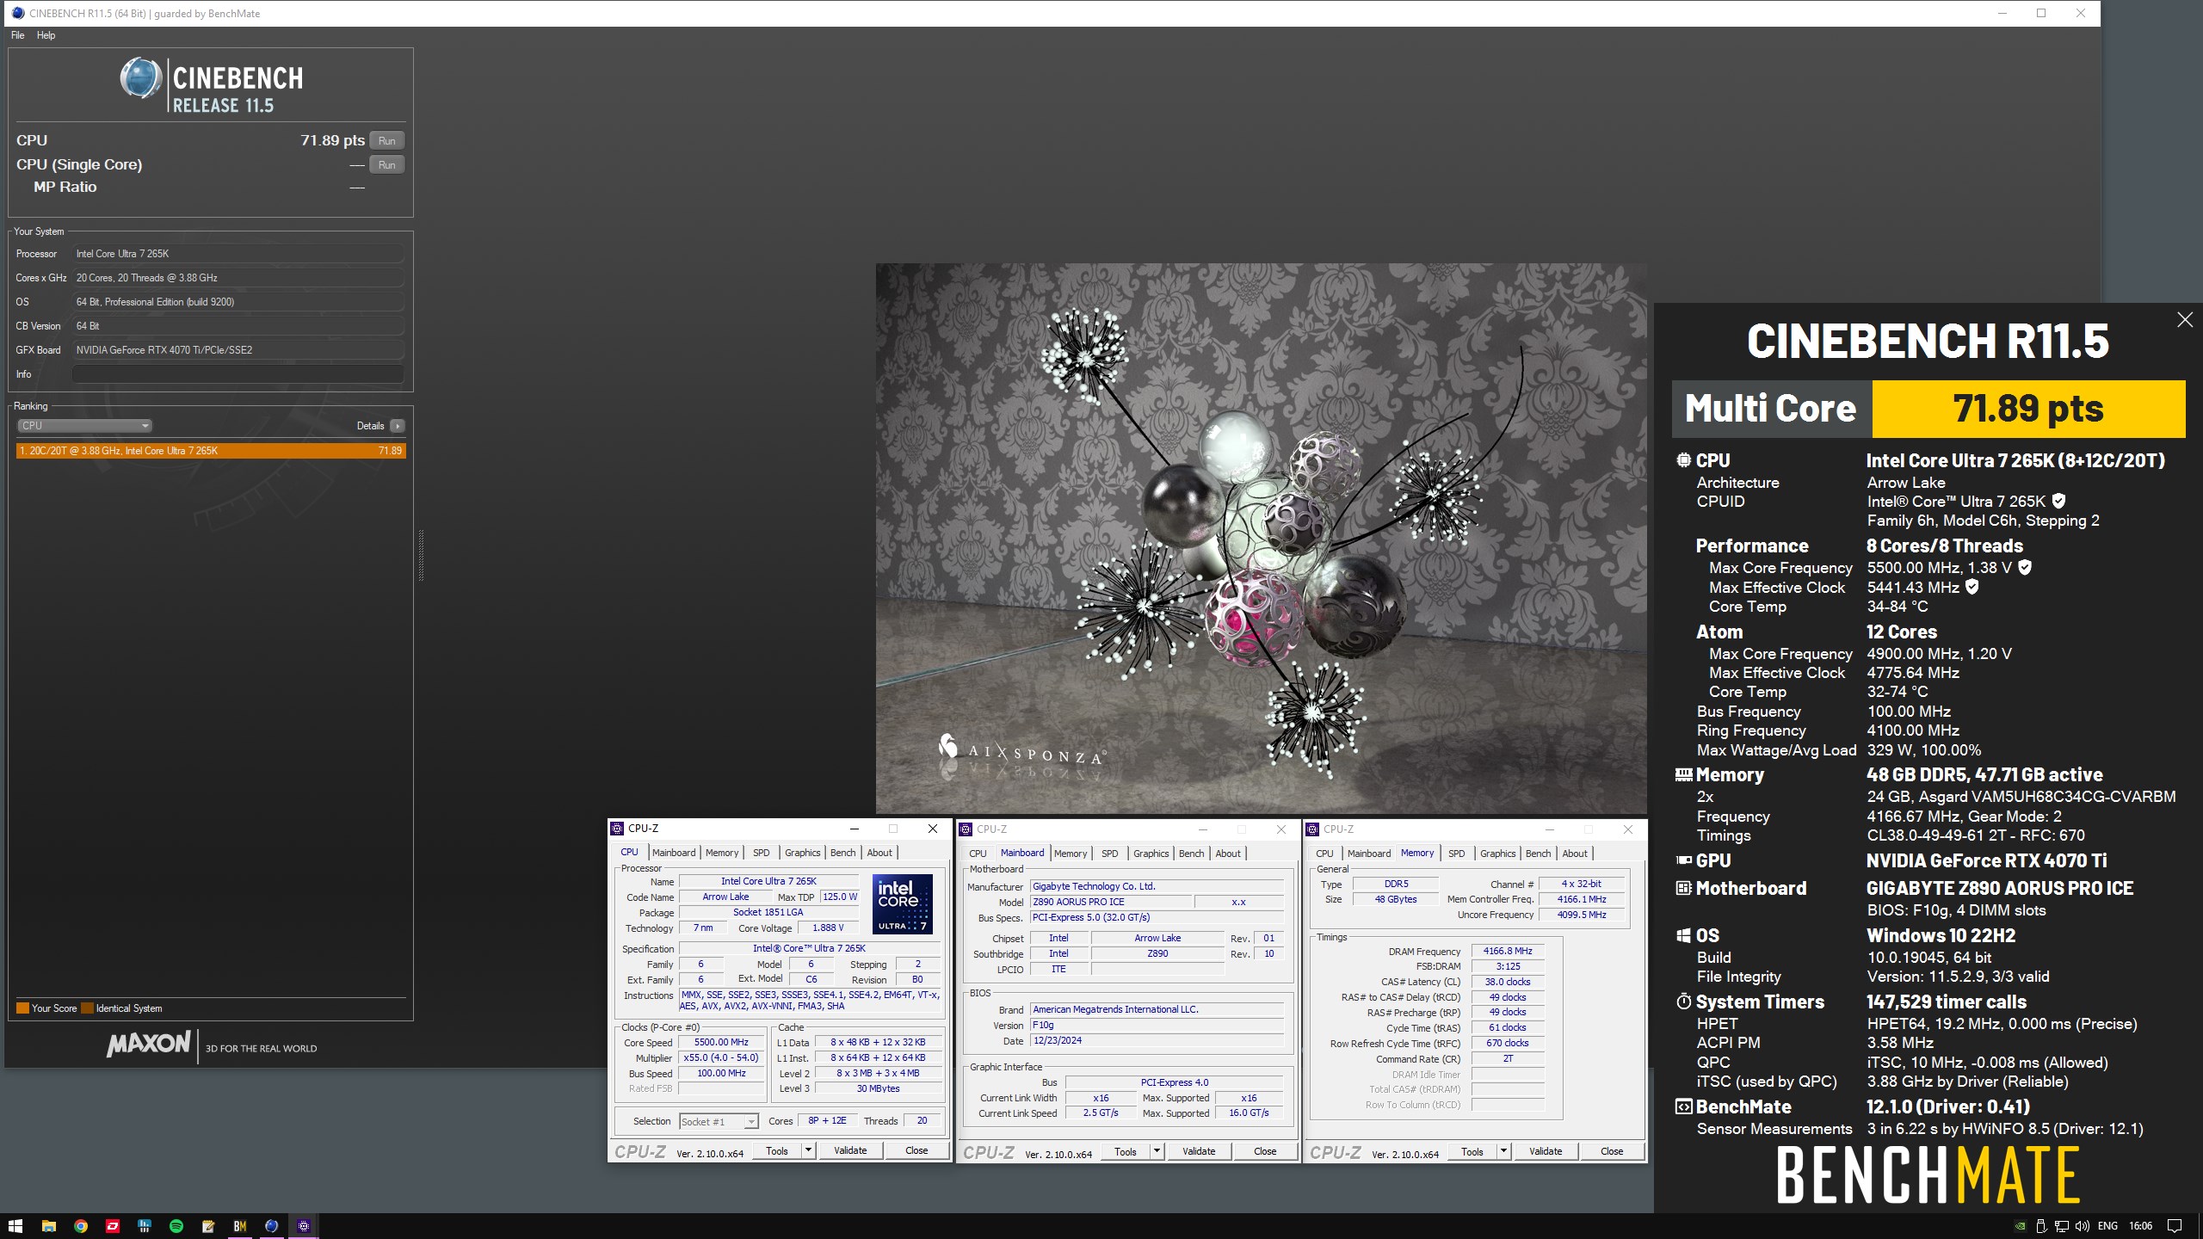
Task: Click the Intel Core Ultra 7 logo in CPU-Z
Action: [x=903, y=904]
